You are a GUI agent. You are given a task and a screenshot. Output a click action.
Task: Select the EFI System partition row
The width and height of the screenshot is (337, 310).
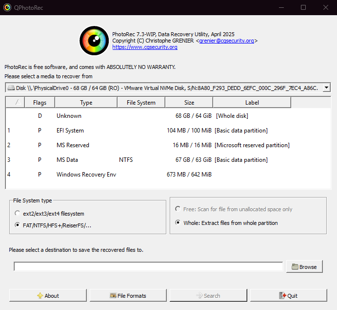[x=146, y=131]
